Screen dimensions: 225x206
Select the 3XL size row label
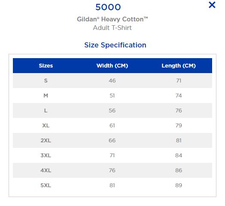tap(46, 156)
